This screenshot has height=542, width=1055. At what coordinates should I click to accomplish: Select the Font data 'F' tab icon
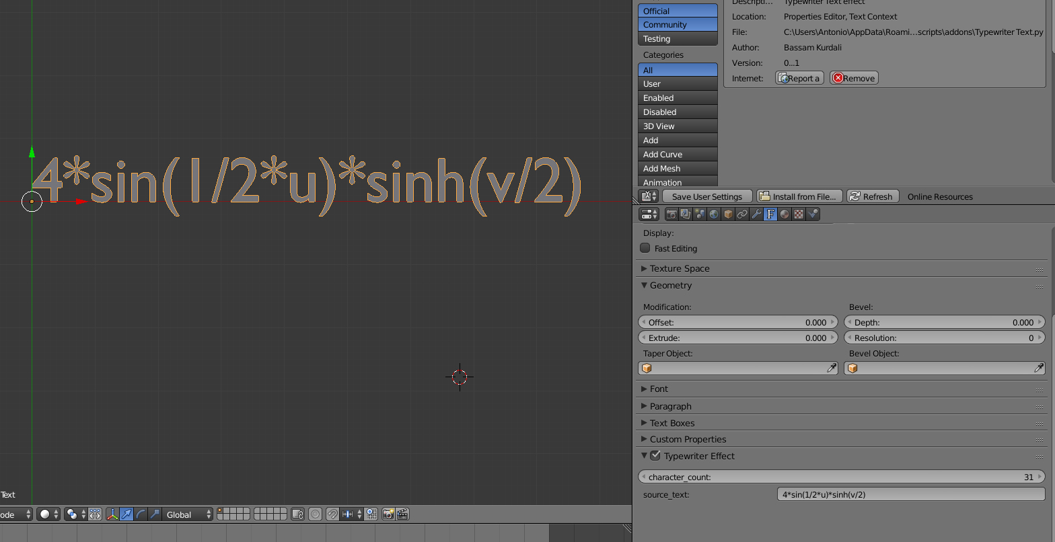point(770,215)
